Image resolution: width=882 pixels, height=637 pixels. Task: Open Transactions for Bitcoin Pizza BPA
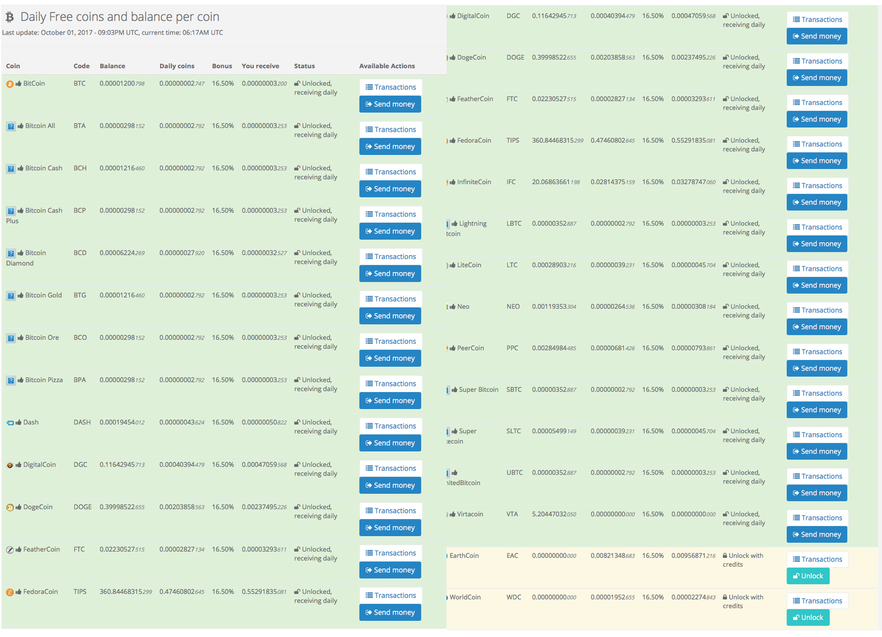(x=390, y=384)
